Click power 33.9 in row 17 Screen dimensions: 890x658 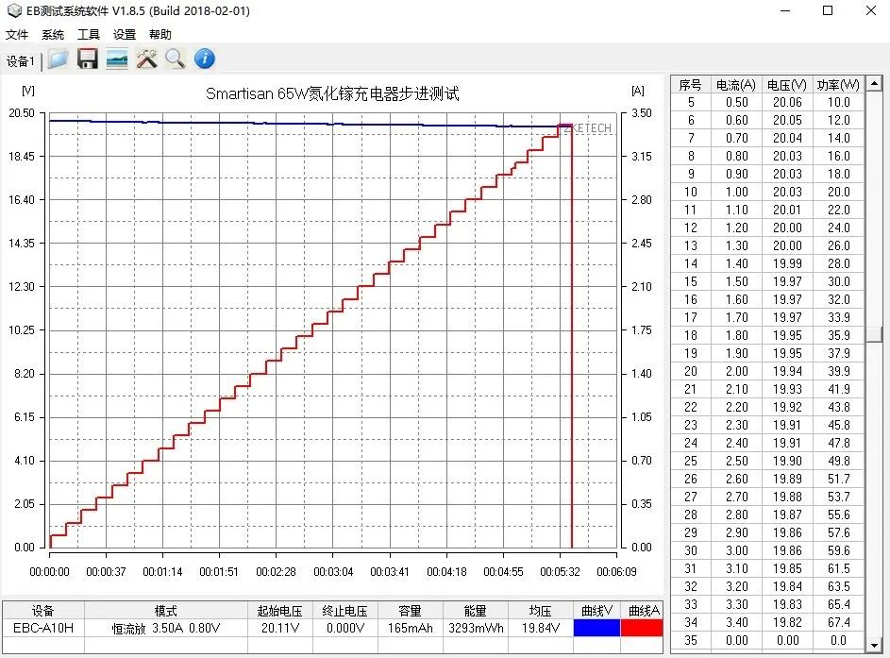click(x=838, y=317)
